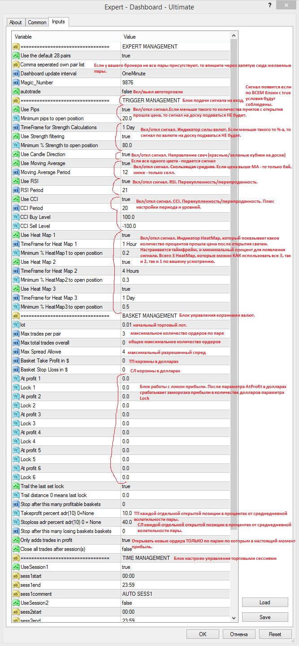Screen dimensions: 299x646
Task: Click the string icon beside sess1start
Action: coord(16,576)
